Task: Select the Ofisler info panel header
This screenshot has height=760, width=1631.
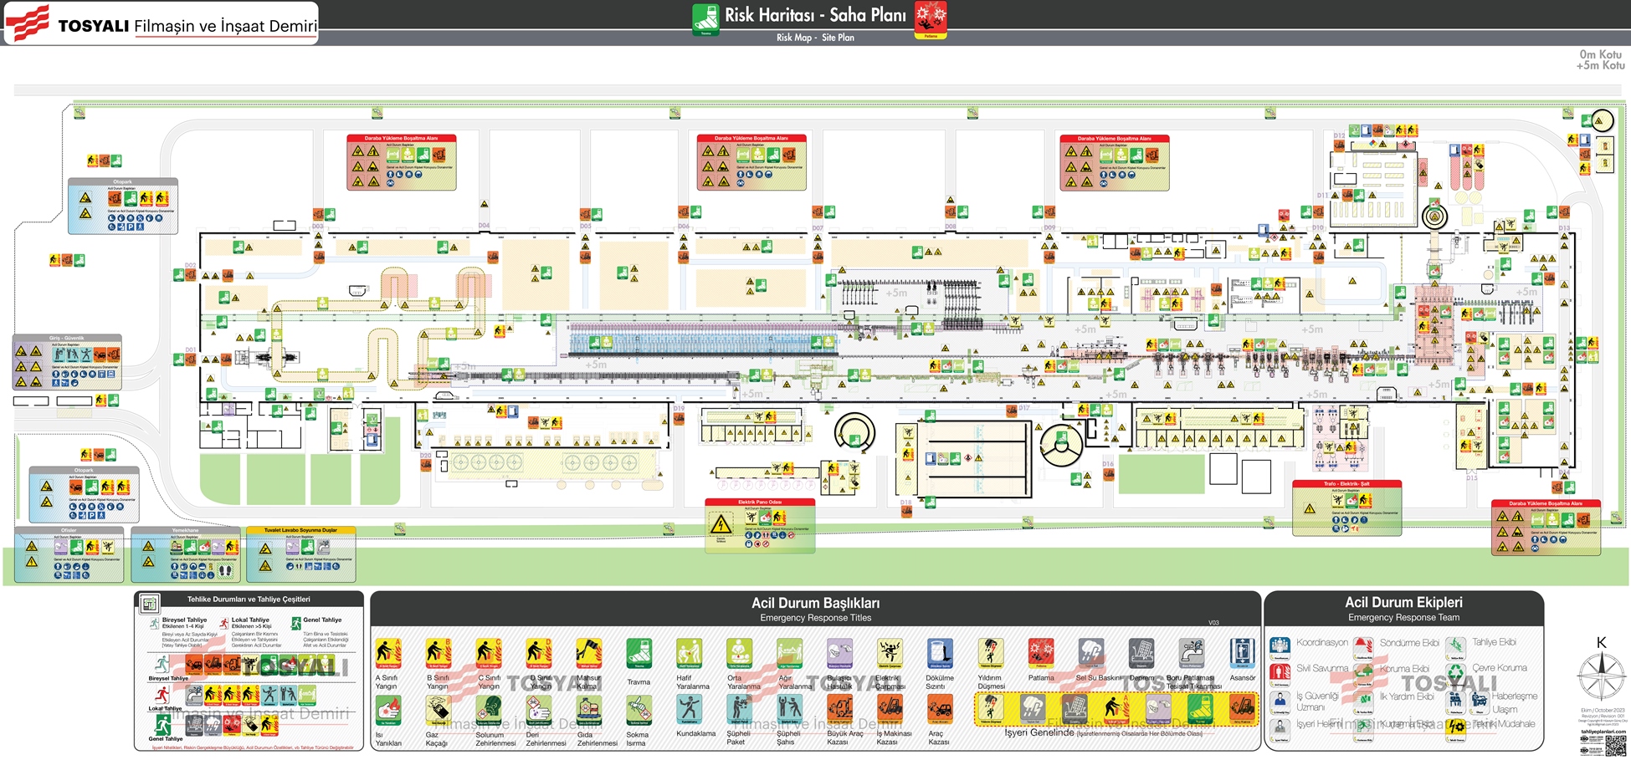Action: point(69,530)
